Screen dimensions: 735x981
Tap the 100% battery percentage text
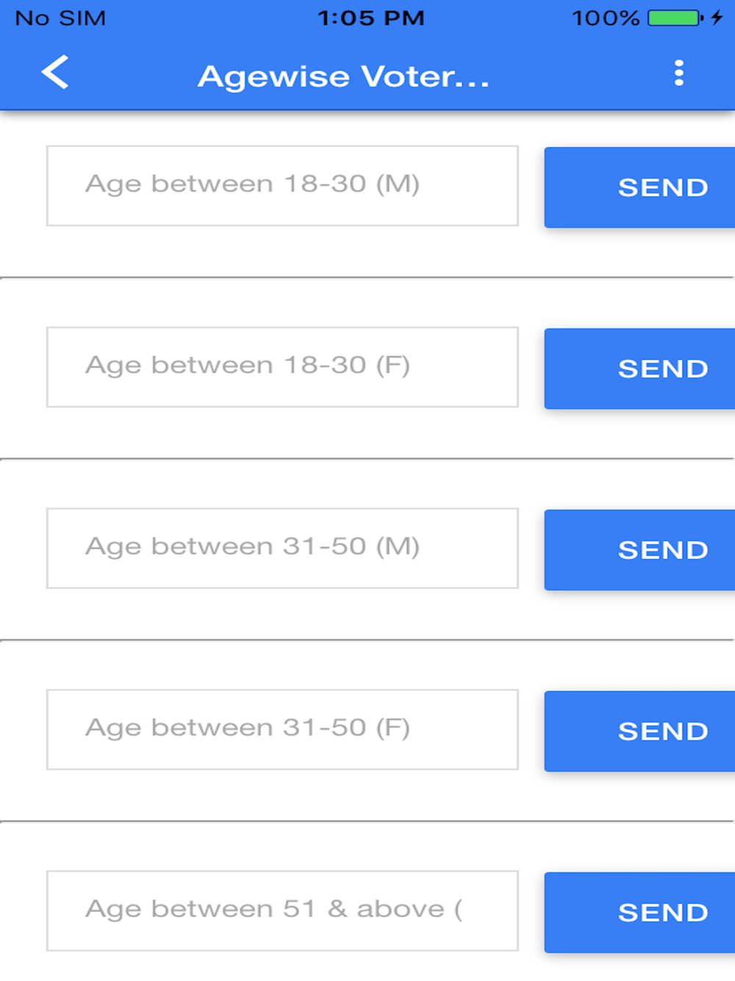606,18
